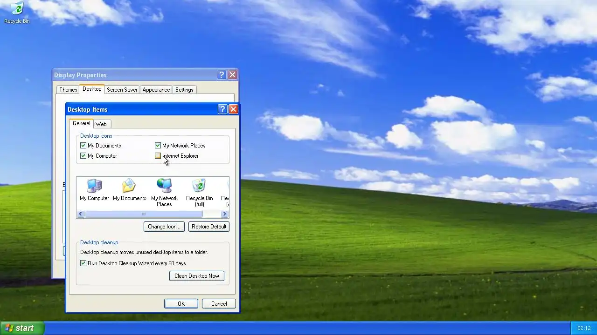Open the Appearance tab in Display Properties

[156, 90]
